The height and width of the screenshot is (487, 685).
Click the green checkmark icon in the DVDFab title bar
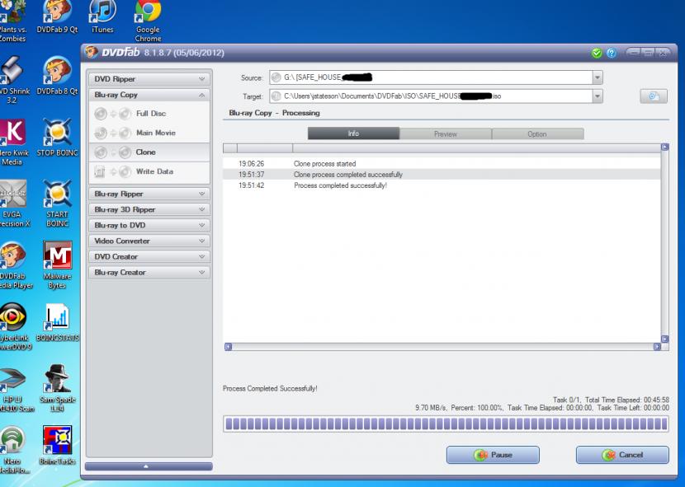(x=597, y=54)
